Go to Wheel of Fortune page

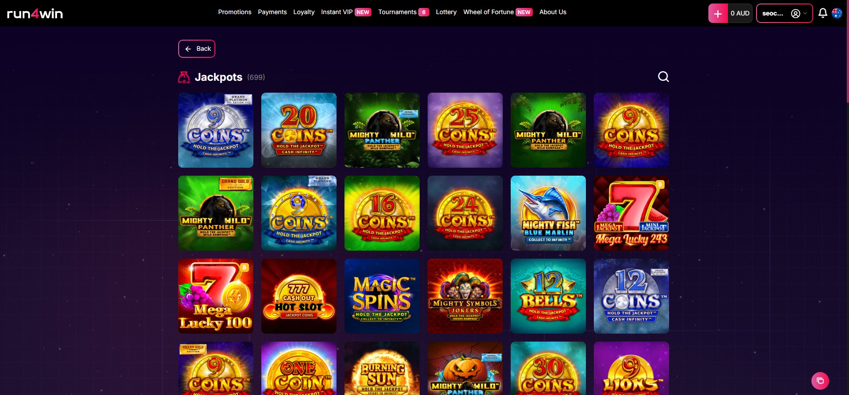coord(488,12)
